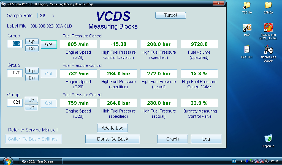Open the Корзина recycle bin
This screenshot has height=165, width=282.
tap(268, 141)
